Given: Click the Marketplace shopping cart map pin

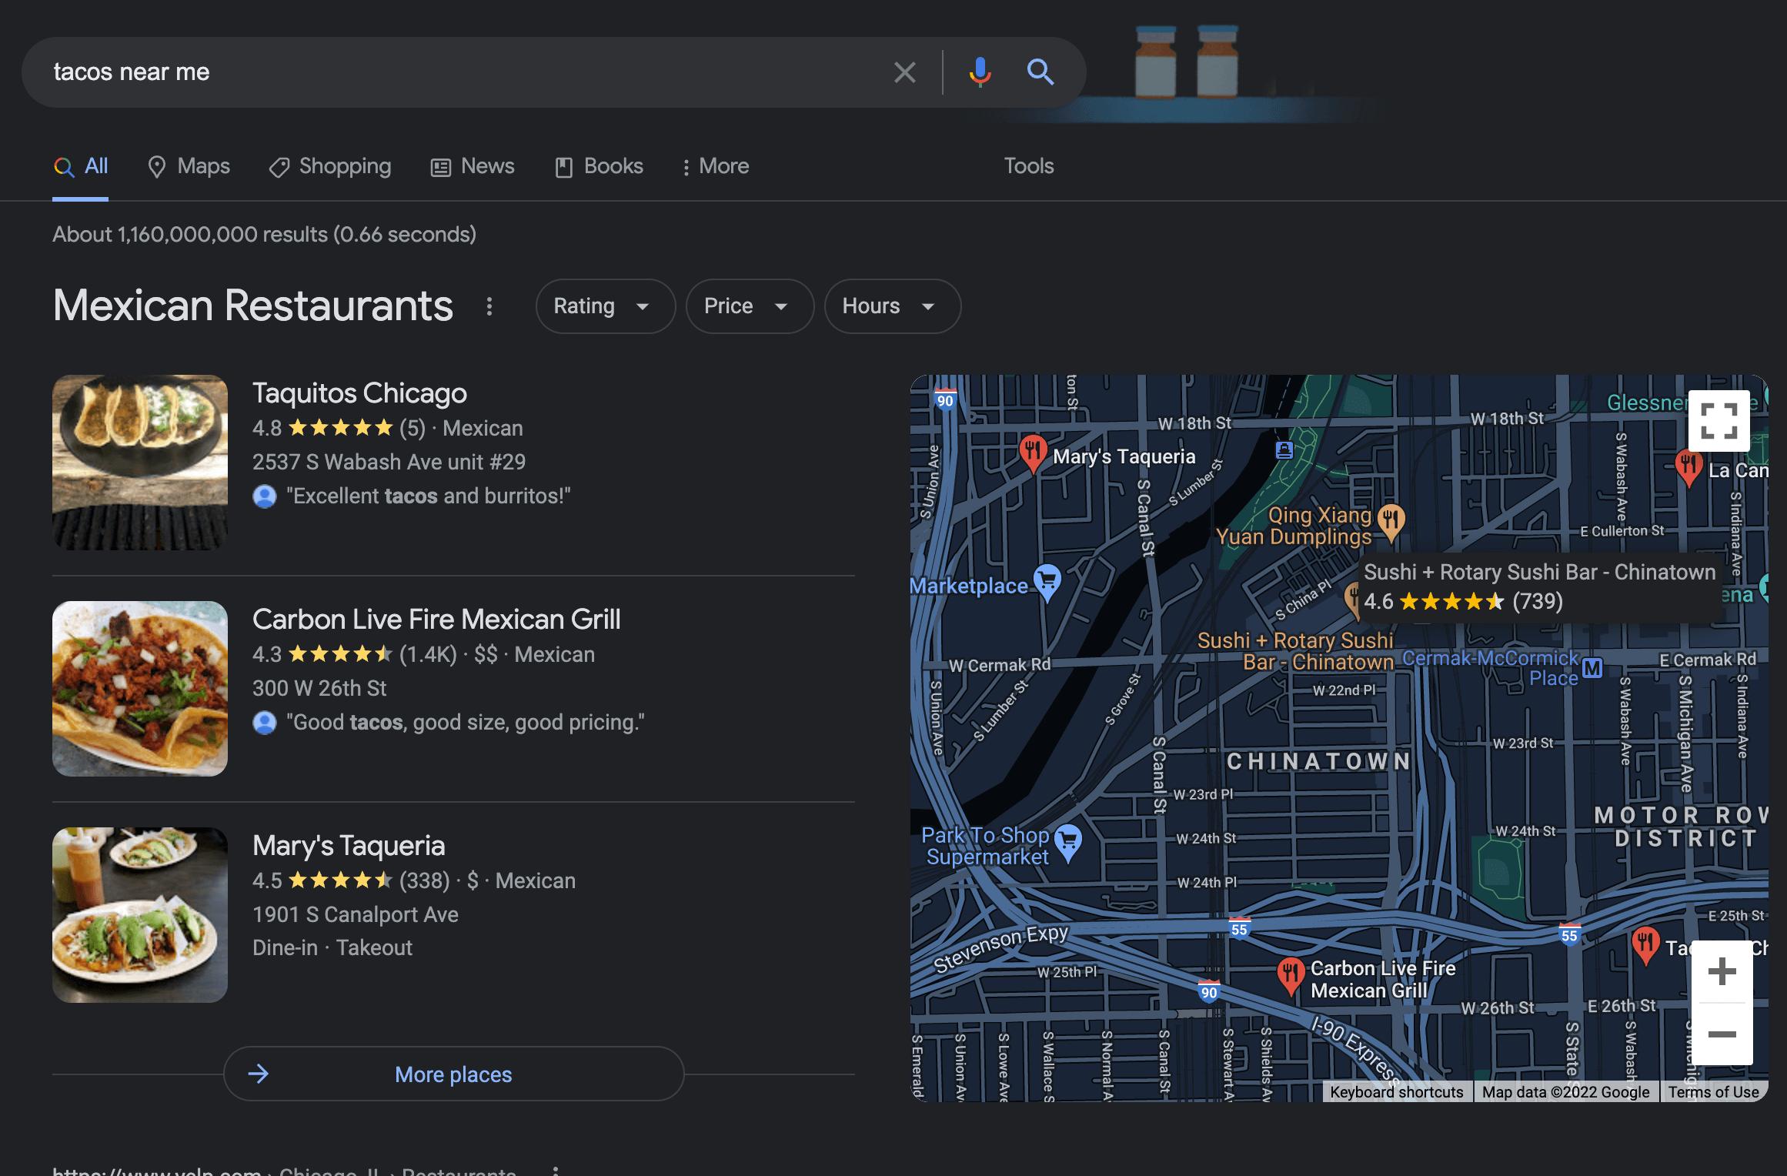Looking at the screenshot, I should coord(1047,581).
